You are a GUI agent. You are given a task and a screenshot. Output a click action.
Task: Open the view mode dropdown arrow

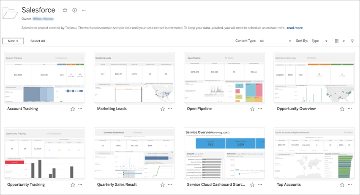tap(344, 41)
